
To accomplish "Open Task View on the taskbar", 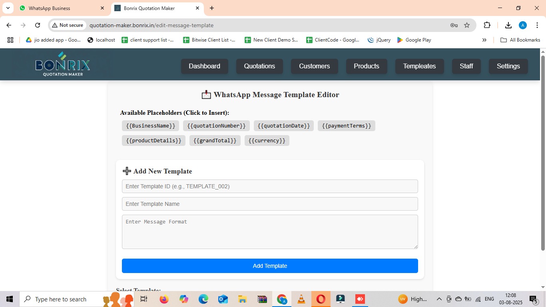I will [144, 299].
